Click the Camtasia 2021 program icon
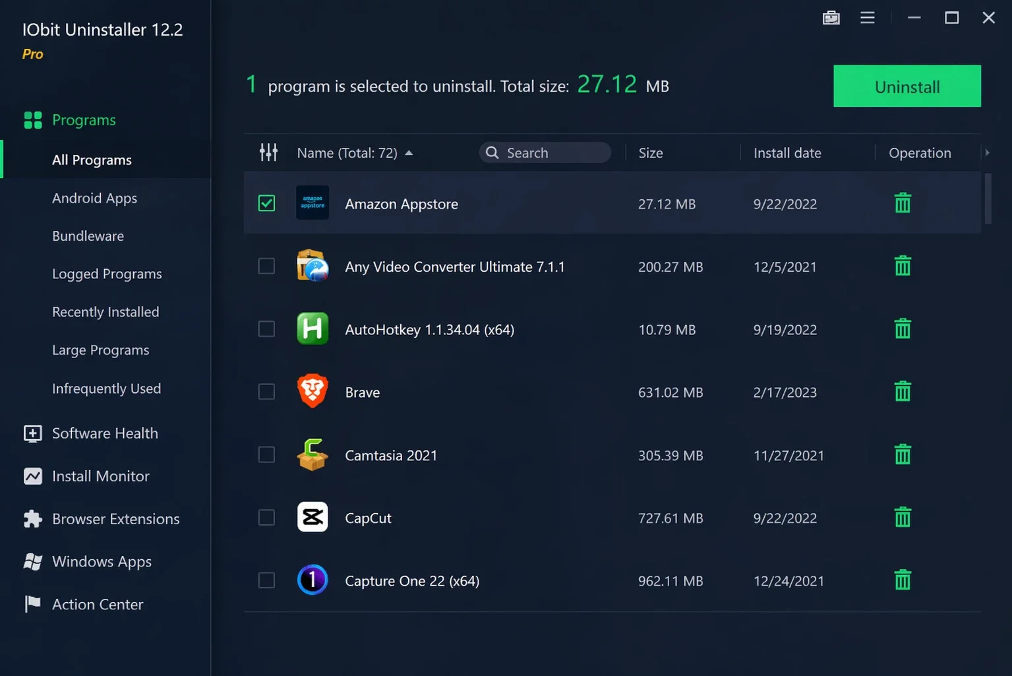 [x=313, y=455]
